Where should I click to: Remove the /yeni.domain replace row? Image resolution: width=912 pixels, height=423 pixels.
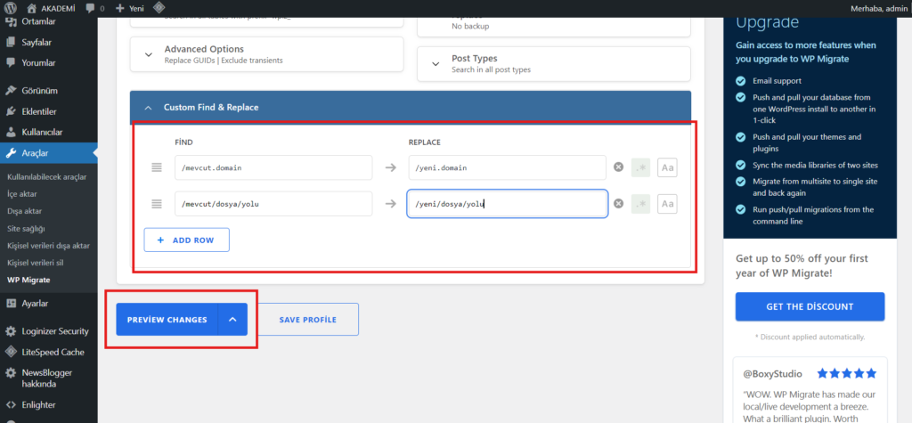(x=619, y=167)
